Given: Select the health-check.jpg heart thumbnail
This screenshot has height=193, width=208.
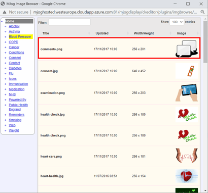Looking at the screenshot, I should pos(187,114).
